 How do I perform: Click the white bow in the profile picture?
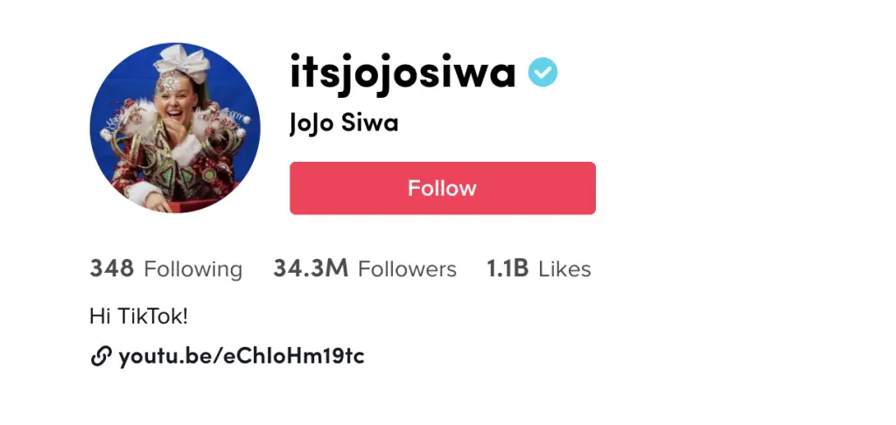[x=182, y=62]
